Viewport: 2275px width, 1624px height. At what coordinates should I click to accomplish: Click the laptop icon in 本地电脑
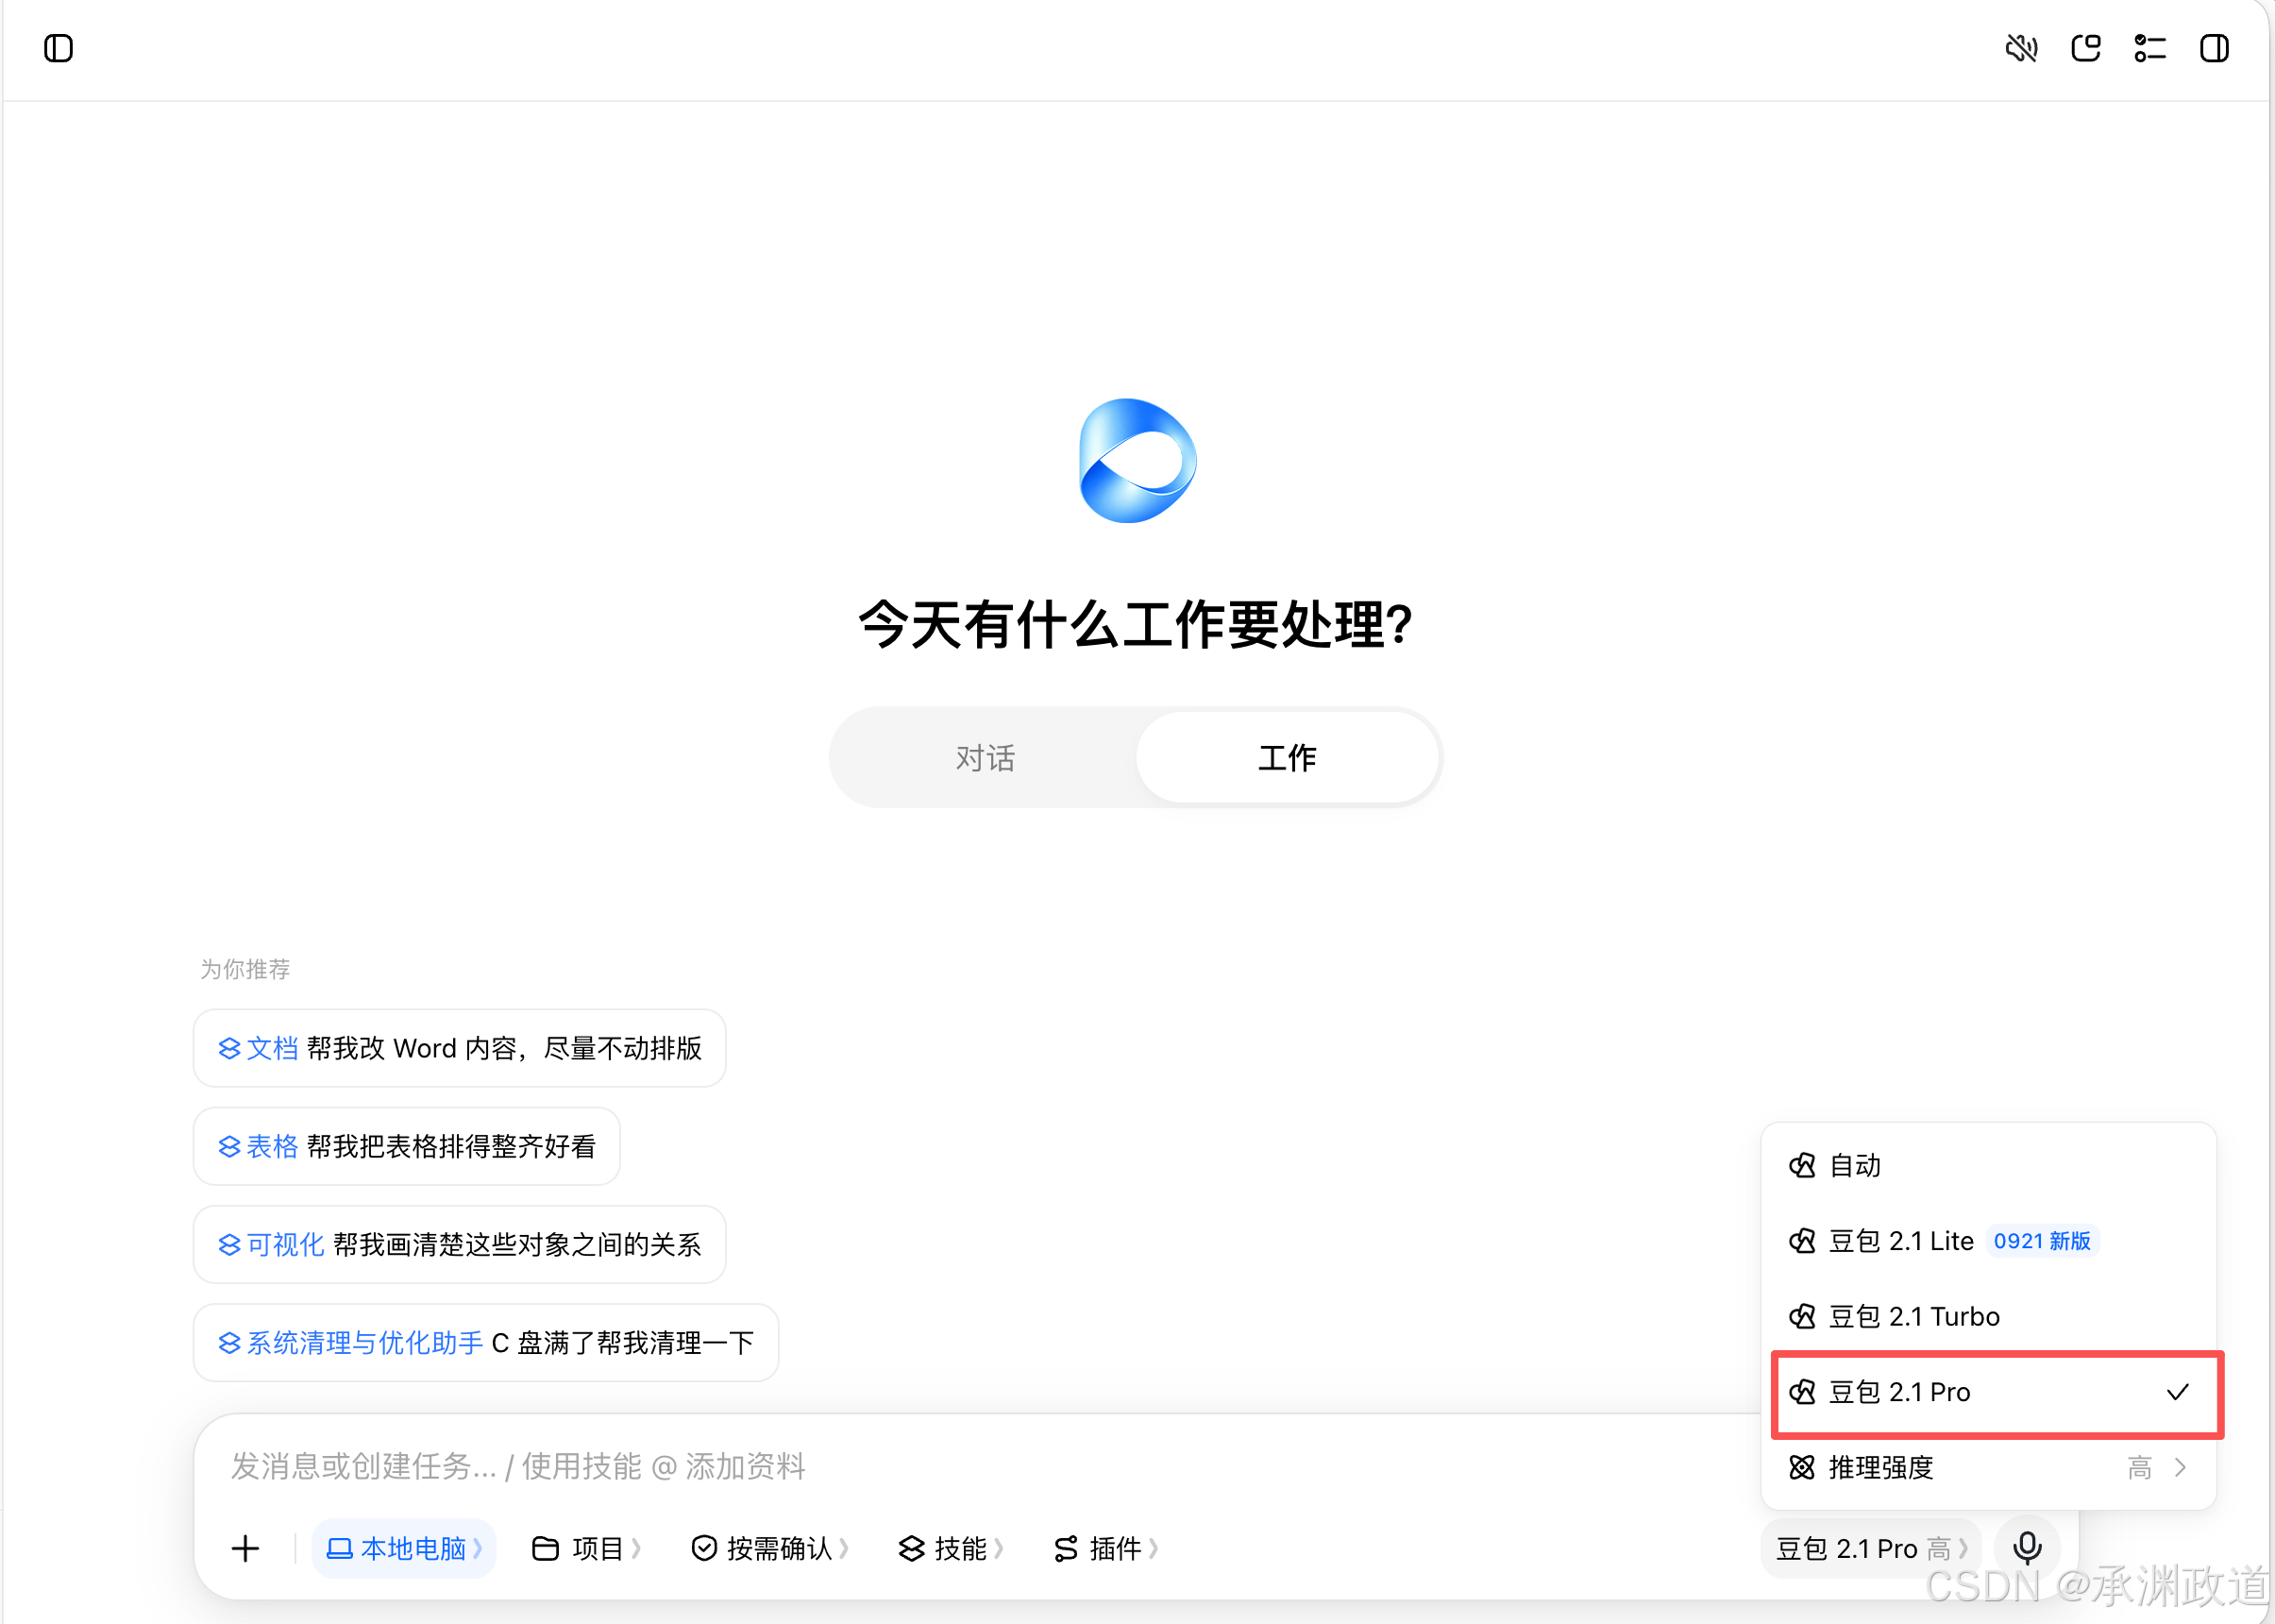pos(340,1548)
